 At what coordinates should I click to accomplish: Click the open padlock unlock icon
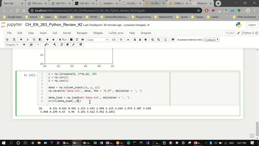pos(135,40)
